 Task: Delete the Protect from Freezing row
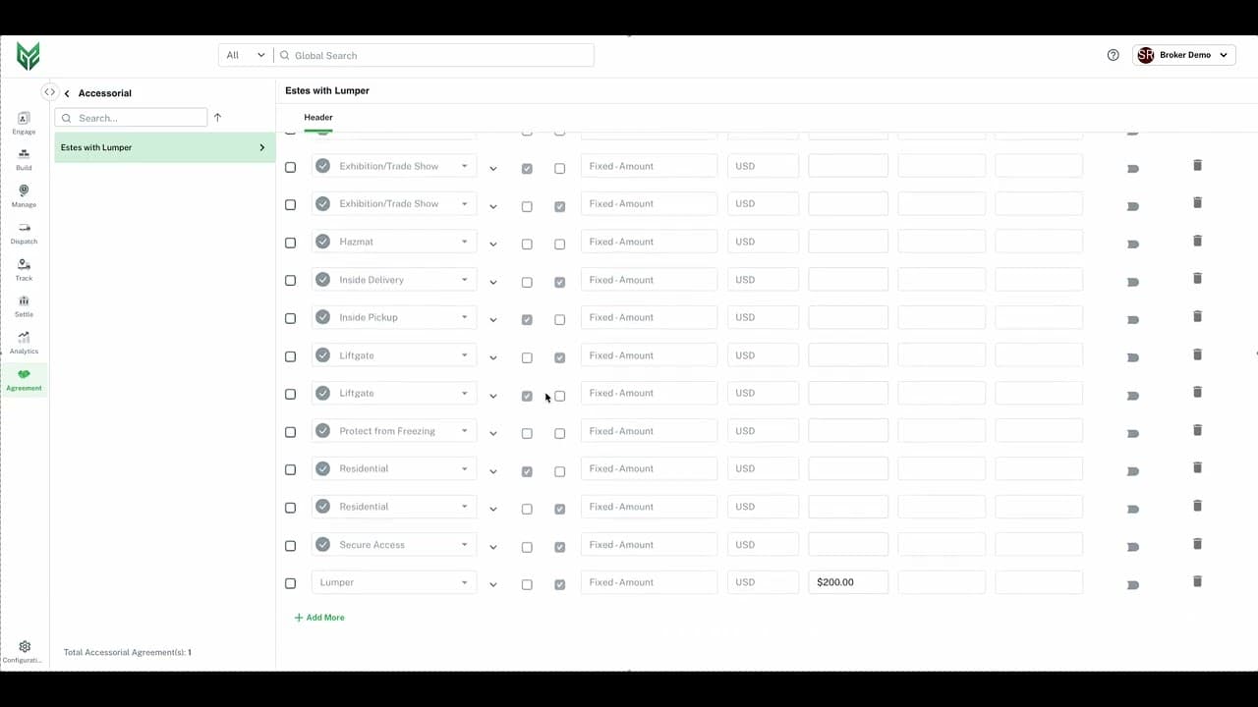pyautogui.click(x=1197, y=430)
